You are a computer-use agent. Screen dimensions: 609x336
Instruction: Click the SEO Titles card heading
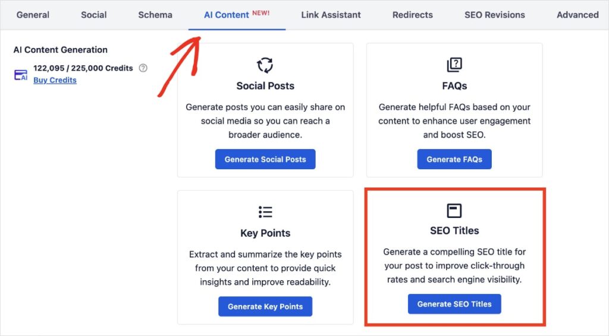click(x=454, y=230)
